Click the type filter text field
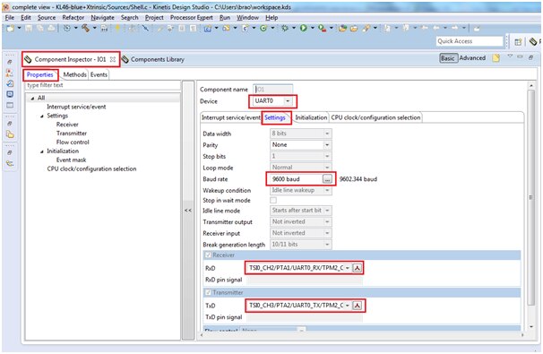Viewport: 543px width, 354px height. (103, 85)
